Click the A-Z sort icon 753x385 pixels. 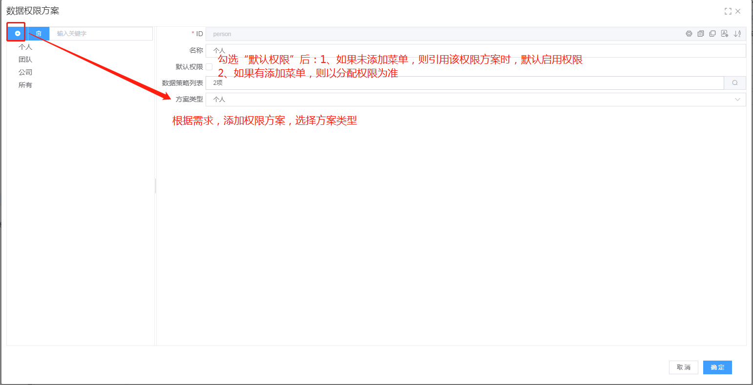click(x=737, y=34)
